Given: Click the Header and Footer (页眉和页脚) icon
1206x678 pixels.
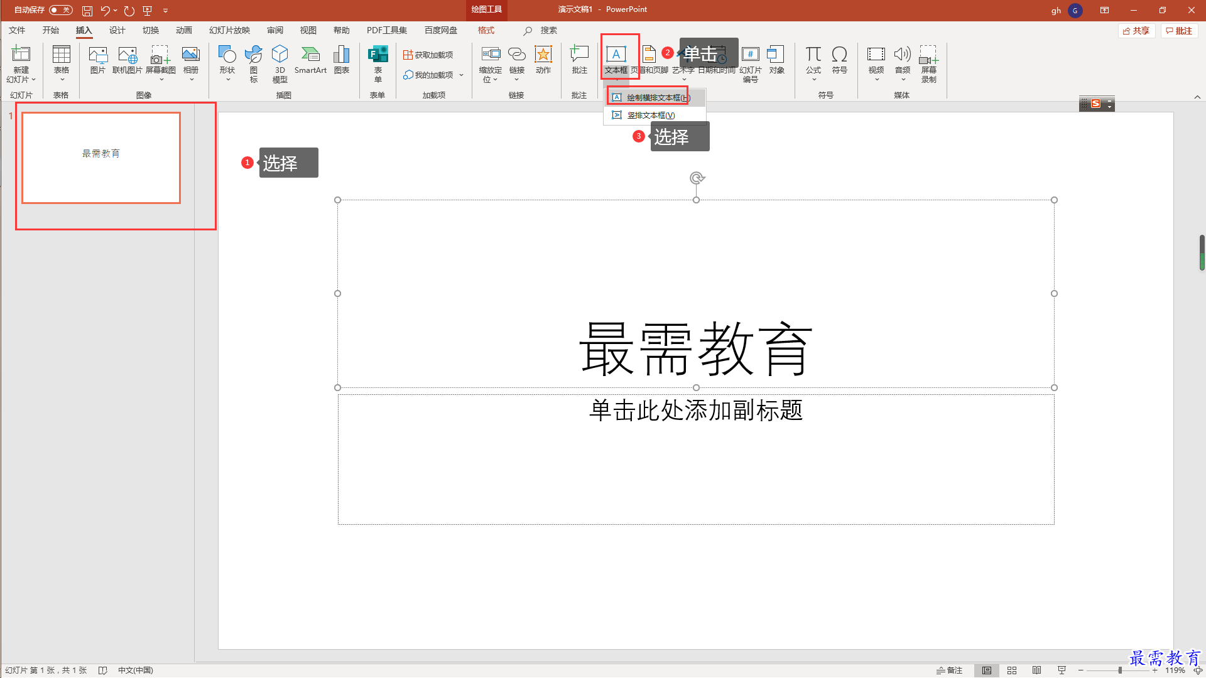Looking at the screenshot, I should click(649, 54).
